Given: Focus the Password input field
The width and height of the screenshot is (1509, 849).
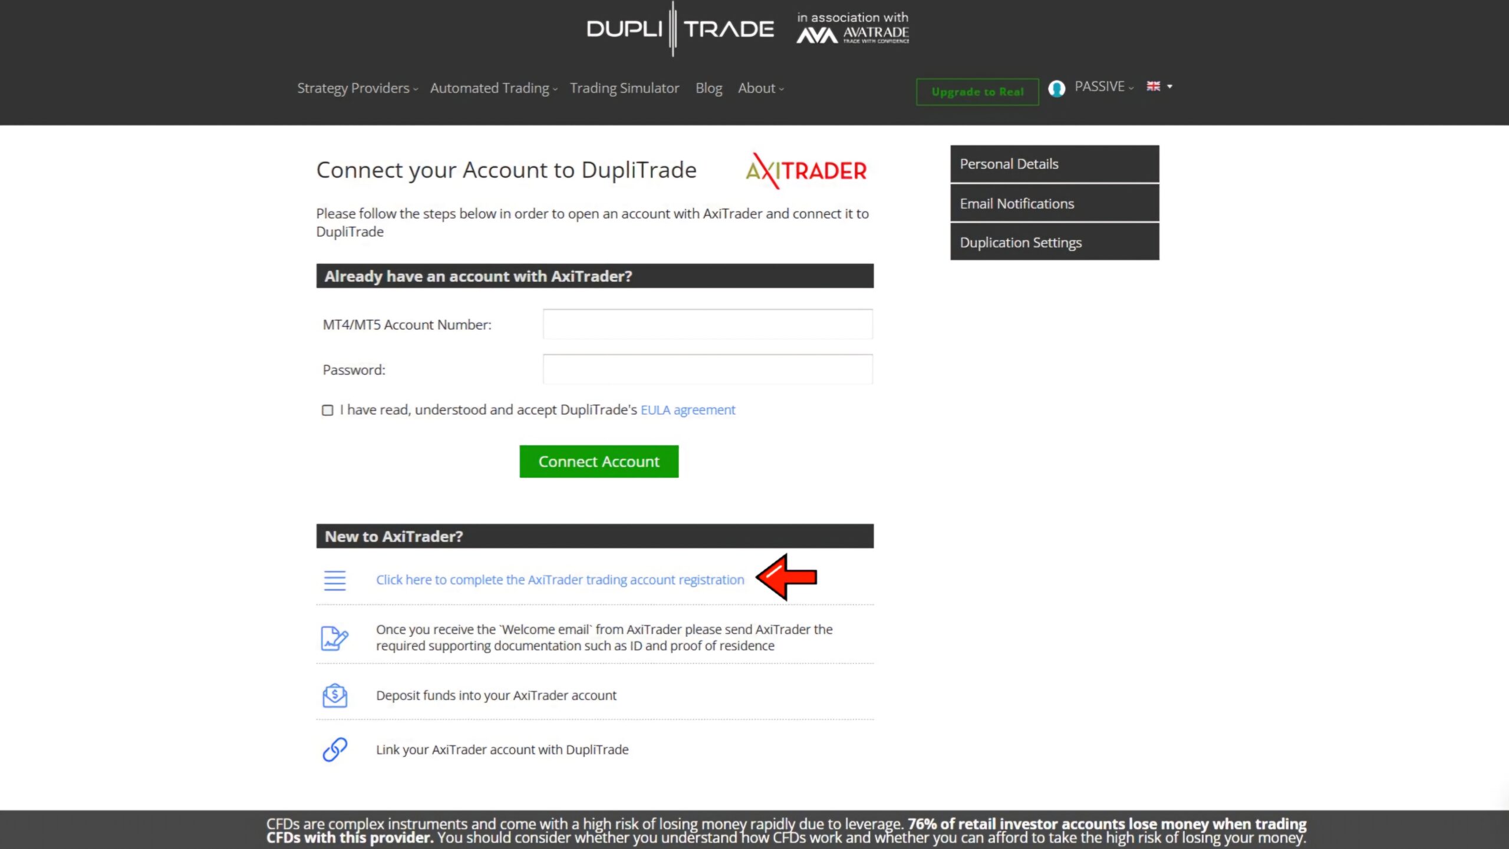Looking at the screenshot, I should click(707, 369).
